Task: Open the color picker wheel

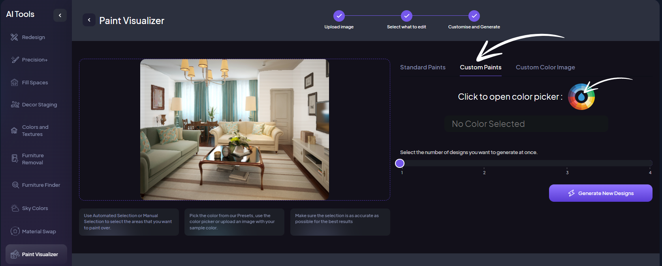Action: pyautogui.click(x=581, y=97)
